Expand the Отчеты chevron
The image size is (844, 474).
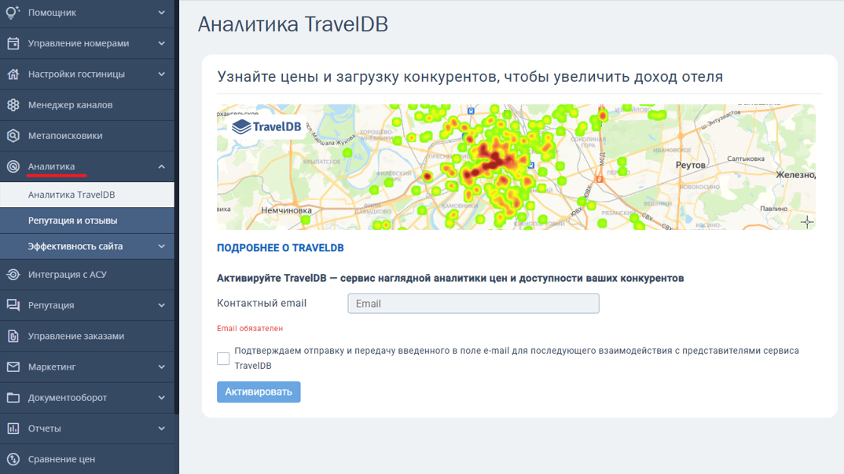click(x=161, y=428)
